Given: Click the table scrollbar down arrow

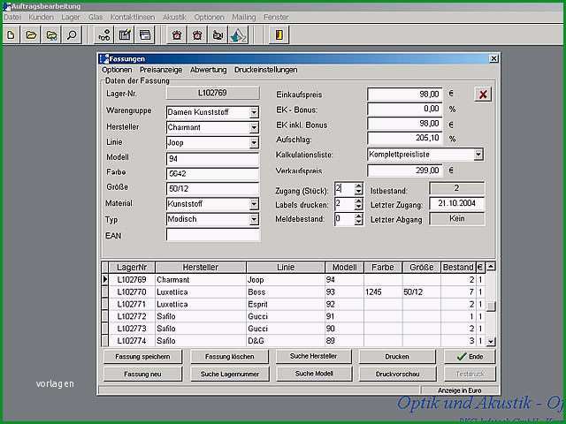Looking at the screenshot, I should (491, 341).
